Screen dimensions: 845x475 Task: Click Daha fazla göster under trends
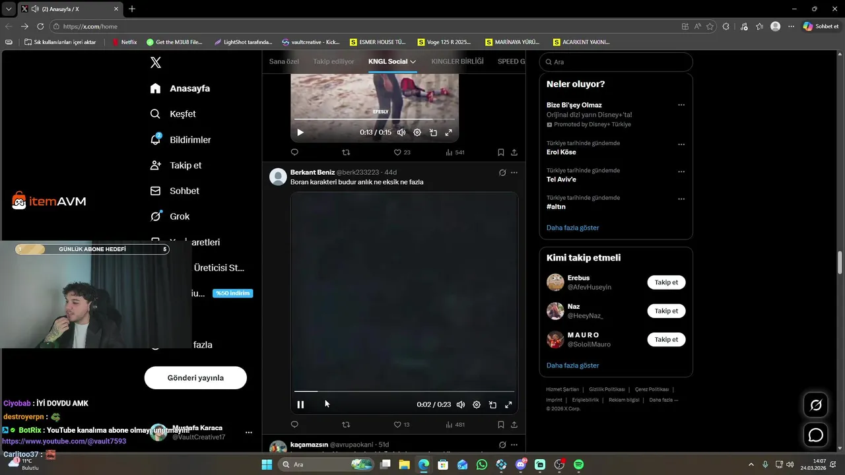pos(572,228)
